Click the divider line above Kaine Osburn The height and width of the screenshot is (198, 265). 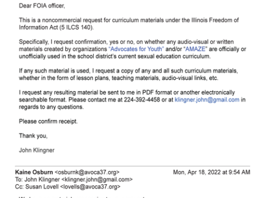coord(132,166)
